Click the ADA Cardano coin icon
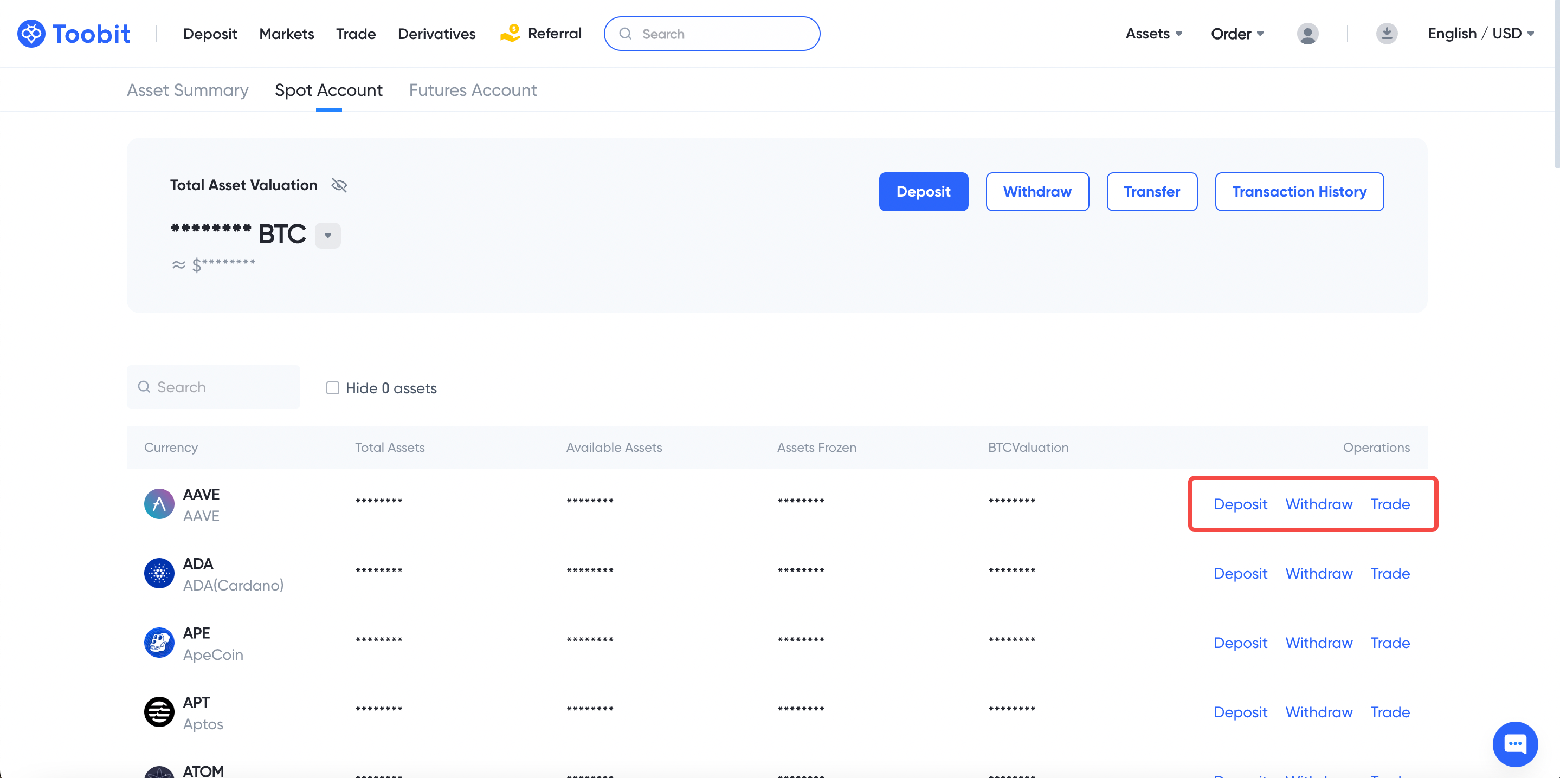This screenshot has width=1560, height=778. pyautogui.click(x=159, y=573)
